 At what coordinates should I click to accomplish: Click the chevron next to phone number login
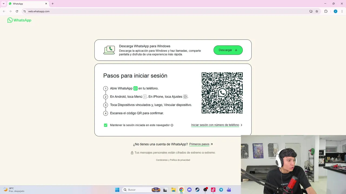point(241,125)
